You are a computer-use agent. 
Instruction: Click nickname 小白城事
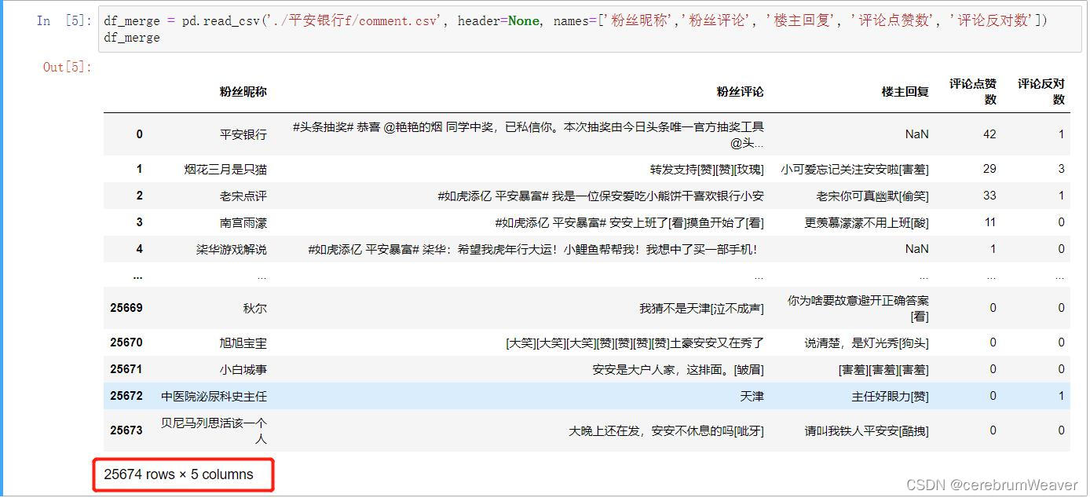243,369
